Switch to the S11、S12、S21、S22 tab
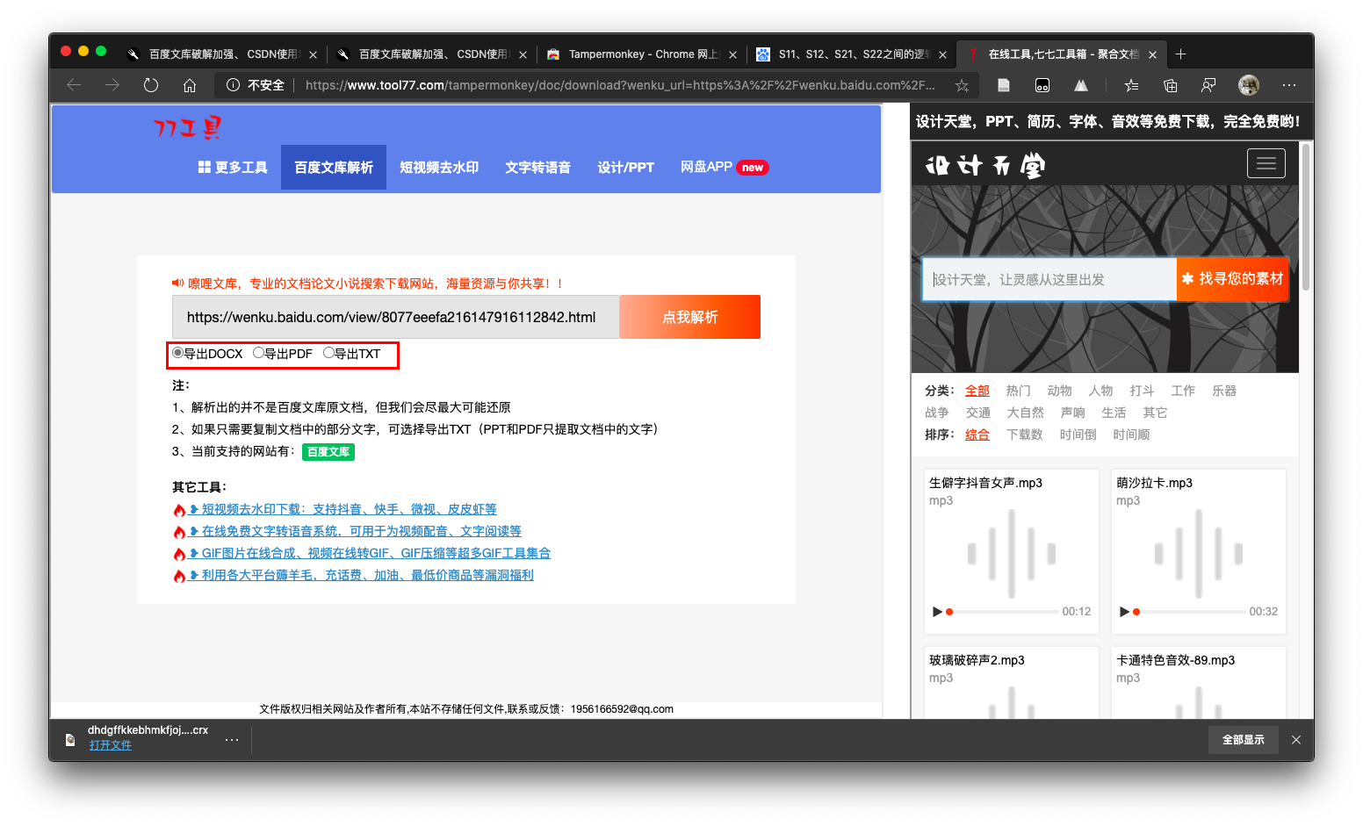Image resolution: width=1363 pixels, height=826 pixels. (x=851, y=54)
